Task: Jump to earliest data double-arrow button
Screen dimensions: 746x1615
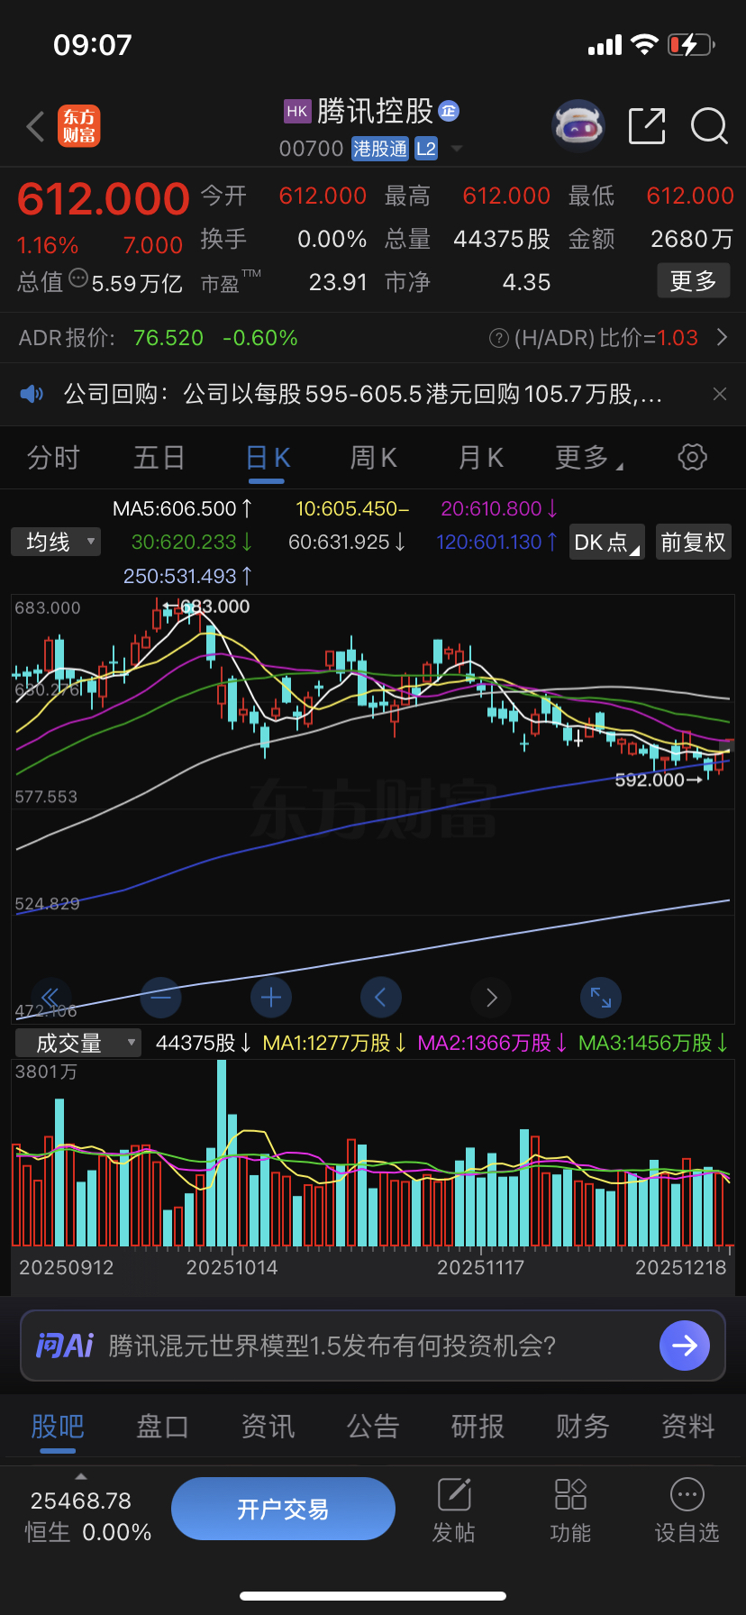Action: [x=50, y=997]
